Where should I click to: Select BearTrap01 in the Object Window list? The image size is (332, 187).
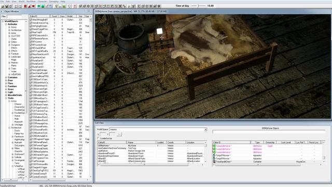click(x=60, y=32)
